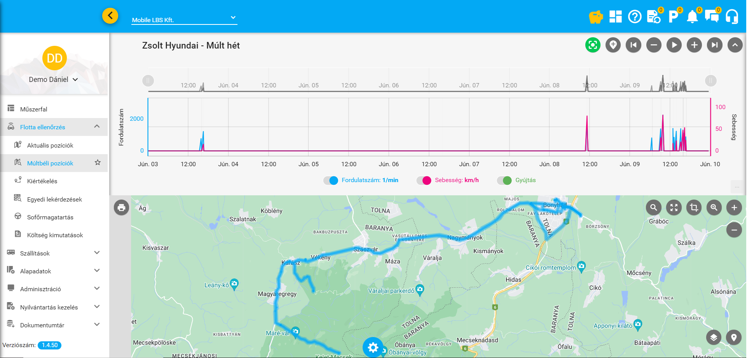Click the green focus target icon
The height and width of the screenshot is (358, 747).
pos(593,45)
